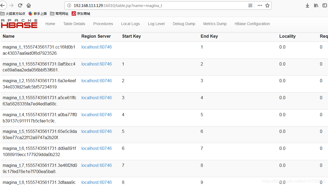This screenshot has height=186, width=328.
Task: Open the Home navigation item
Action: (x=50, y=24)
